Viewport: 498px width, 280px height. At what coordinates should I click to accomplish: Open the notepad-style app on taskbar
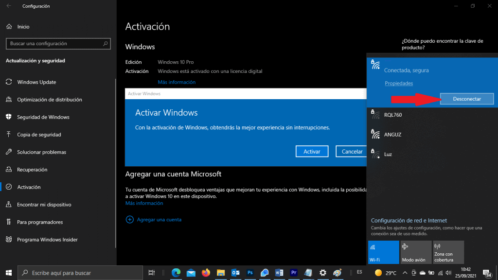[x=308, y=273]
